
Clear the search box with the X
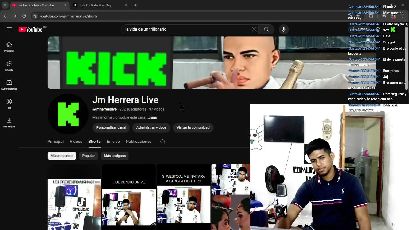(254, 29)
